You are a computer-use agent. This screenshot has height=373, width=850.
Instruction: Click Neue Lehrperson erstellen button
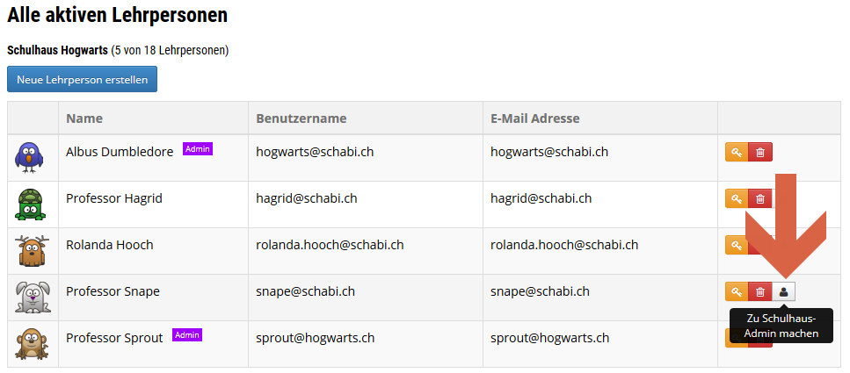pyautogui.click(x=82, y=79)
